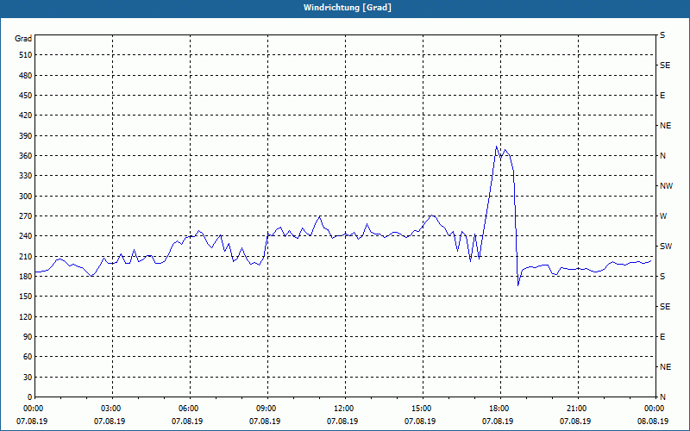Image resolution: width=690 pixels, height=431 pixels.
Task: Click the "Windrichtung [Grad]" chart title
Action: tap(348, 8)
